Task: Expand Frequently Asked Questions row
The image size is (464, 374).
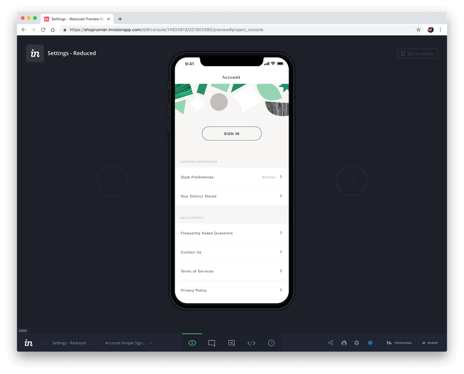Action: [231, 233]
